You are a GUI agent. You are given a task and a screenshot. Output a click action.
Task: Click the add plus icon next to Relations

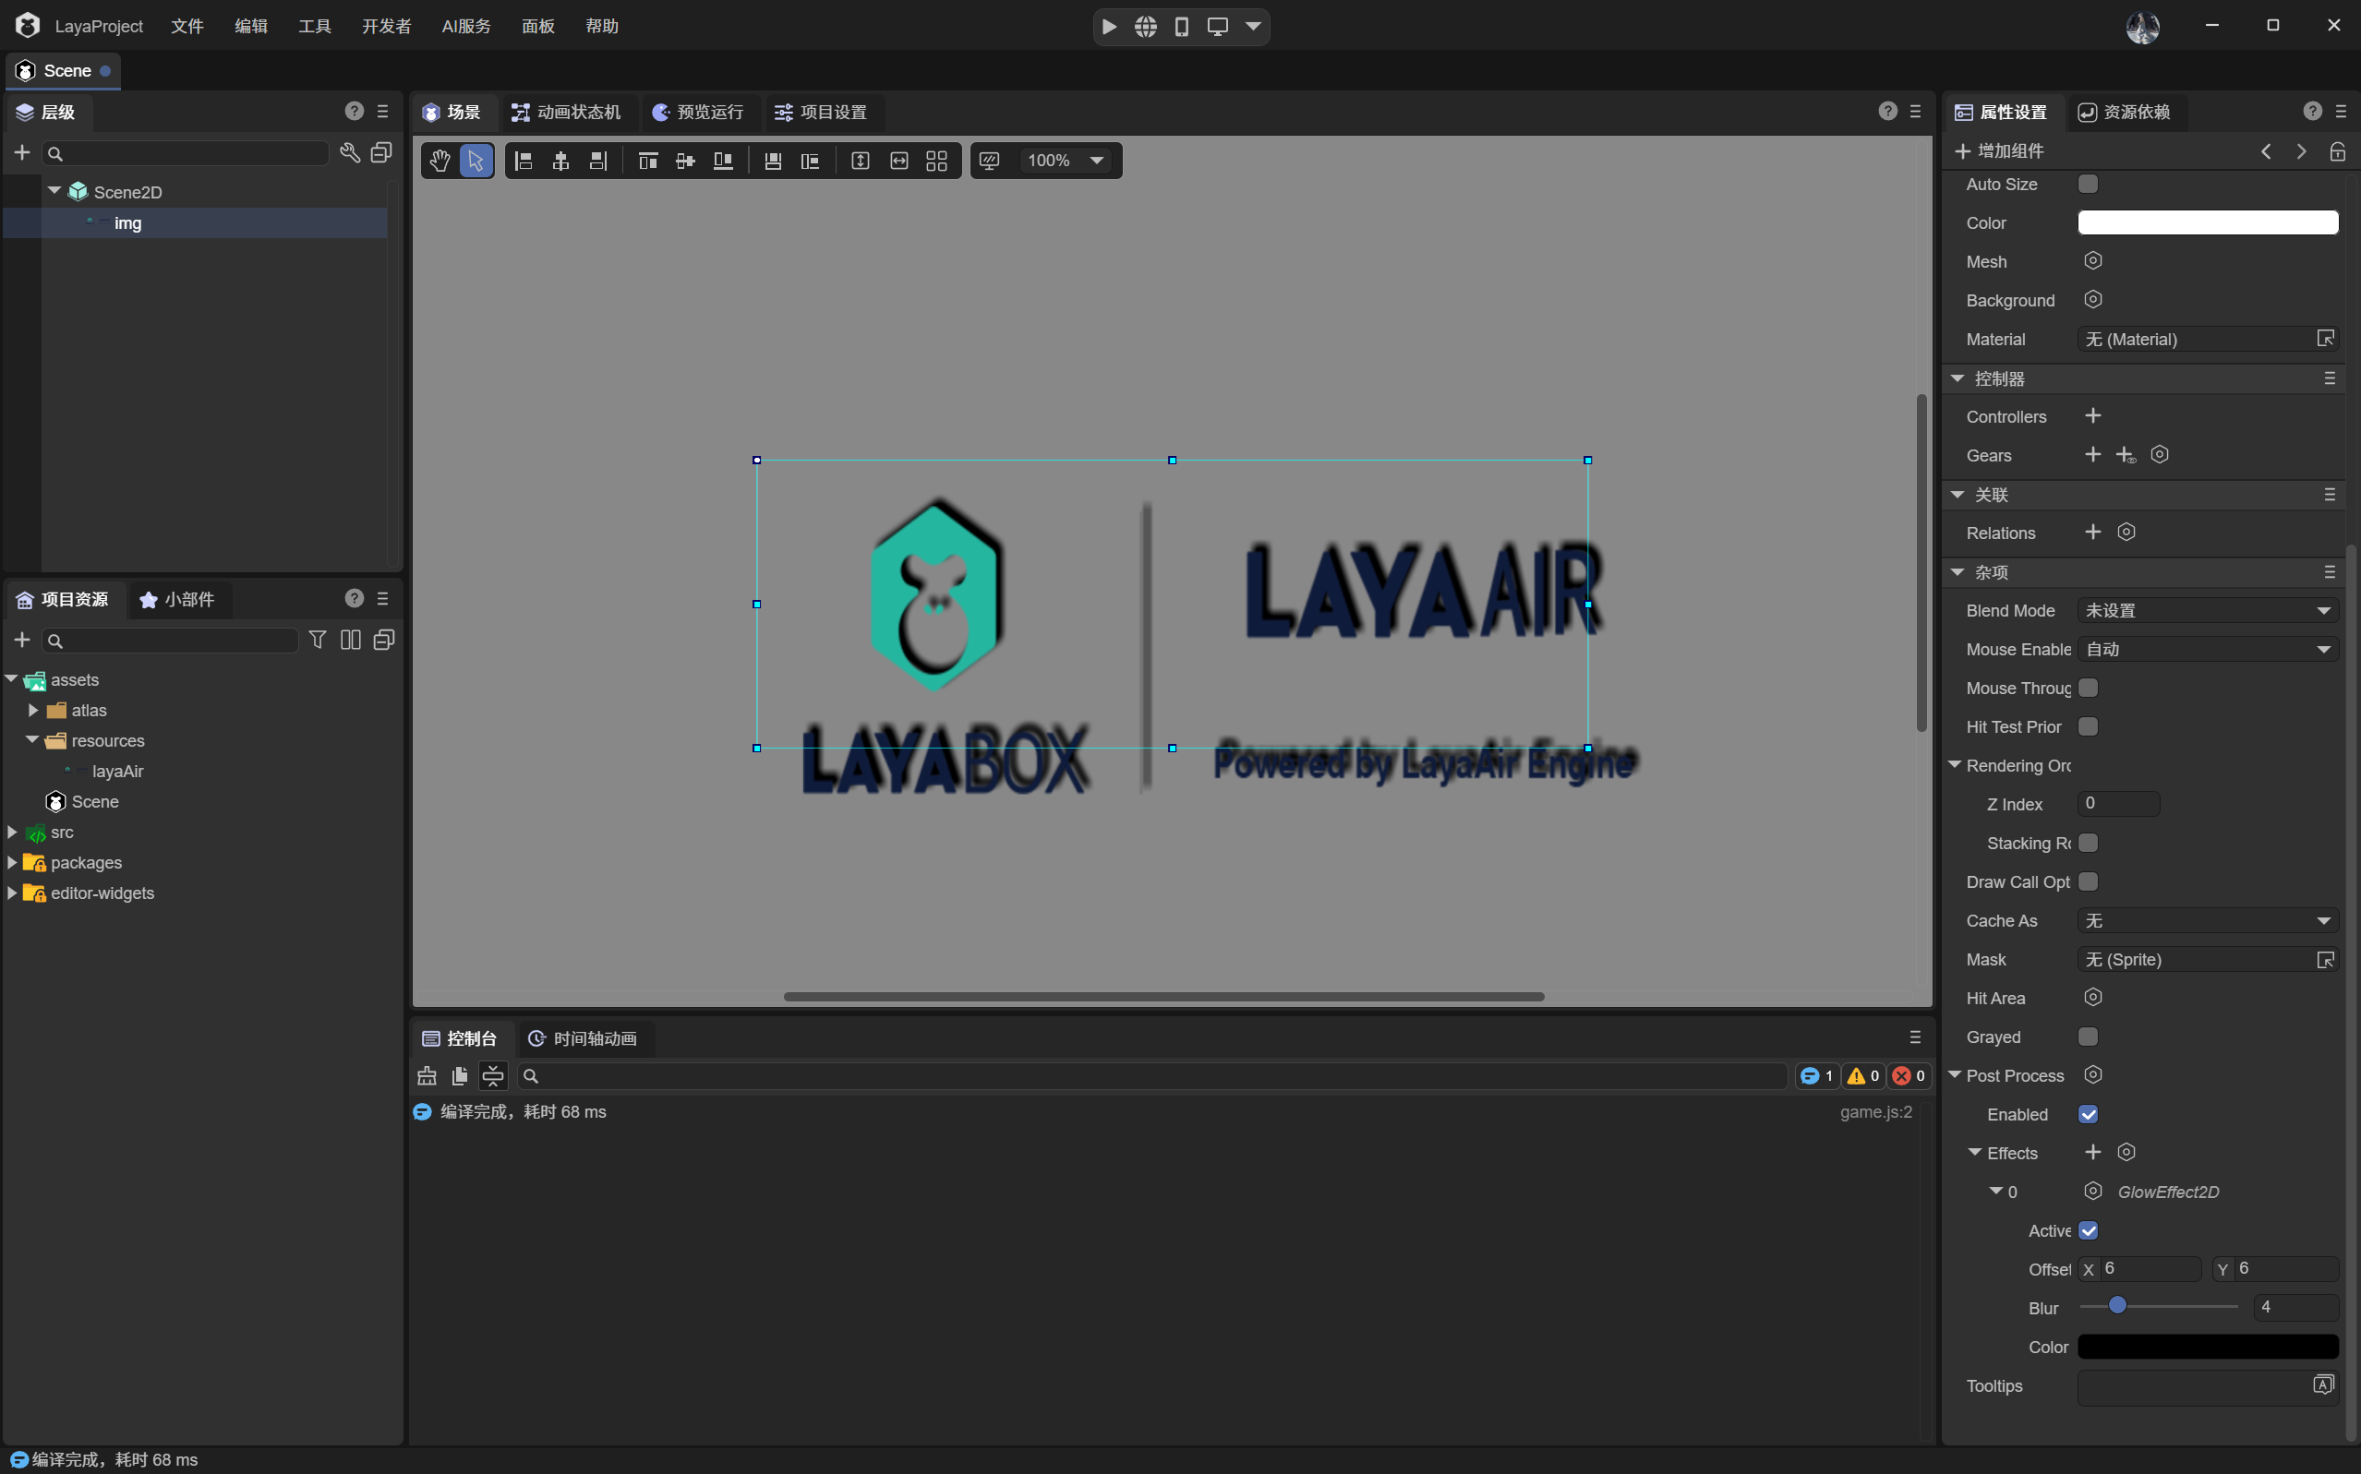point(2091,533)
